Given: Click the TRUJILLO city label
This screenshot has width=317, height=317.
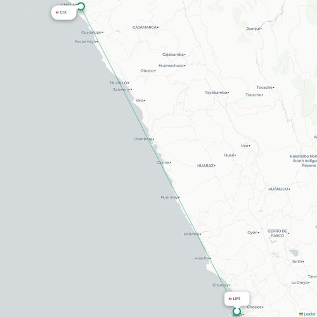Looking at the screenshot, I should (x=118, y=82).
